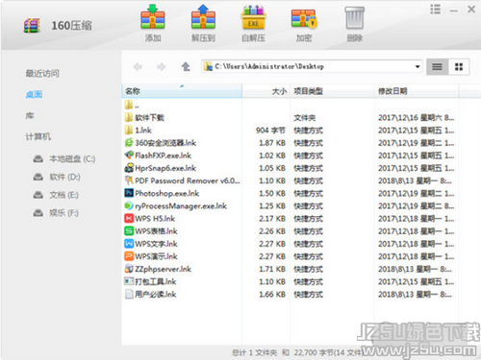Select 360安全浏览器.lnk file

pos(291,143)
